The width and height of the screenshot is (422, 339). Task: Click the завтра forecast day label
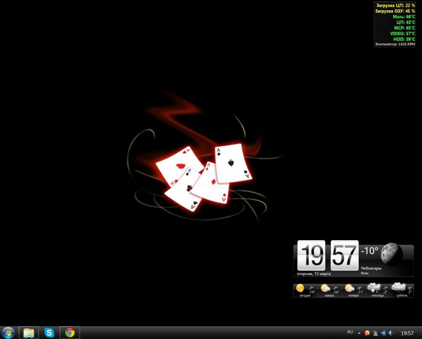(x=329, y=296)
